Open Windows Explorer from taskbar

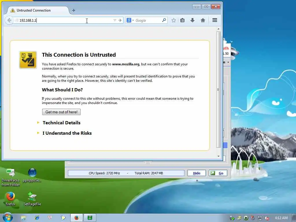point(23,218)
